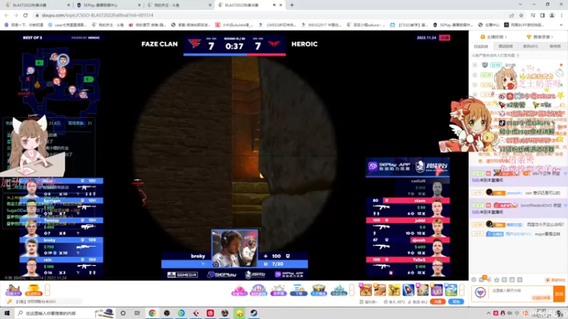Open the pink lotus activity icon
The width and height of the screenshot is (568, 319).
coord(239,290)
